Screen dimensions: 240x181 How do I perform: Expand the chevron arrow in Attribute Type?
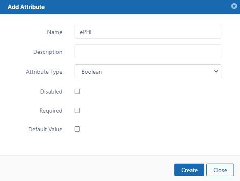pos(216,71)
